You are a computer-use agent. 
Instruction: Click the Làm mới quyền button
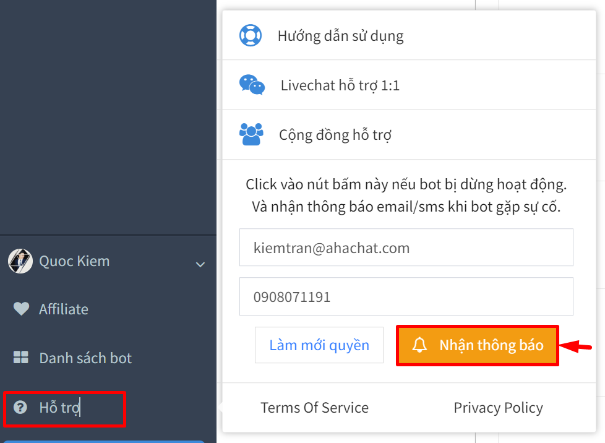[x=319, y=345]
